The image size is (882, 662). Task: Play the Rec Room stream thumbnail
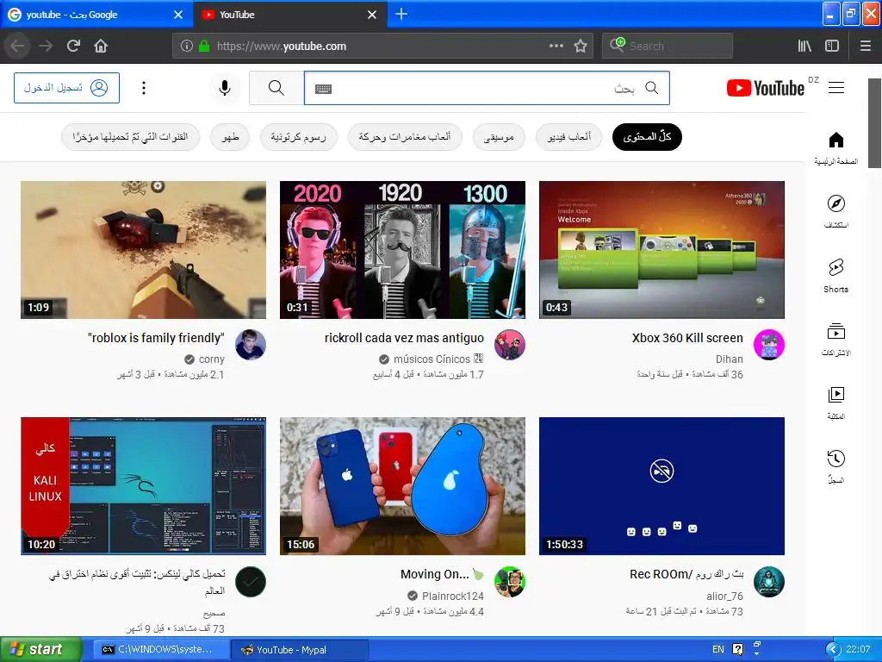point(661,486)
